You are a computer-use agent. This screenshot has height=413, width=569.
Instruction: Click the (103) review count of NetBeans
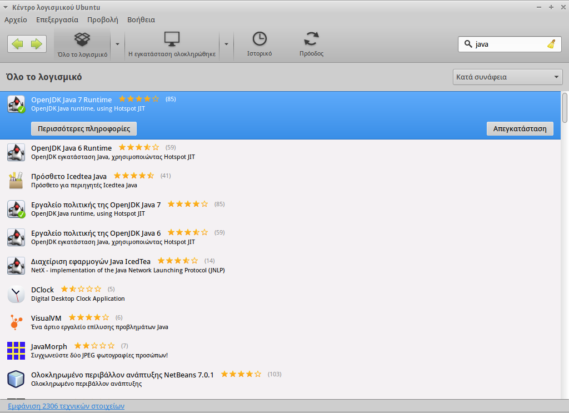pyautogui.click(x=274, y=374)
